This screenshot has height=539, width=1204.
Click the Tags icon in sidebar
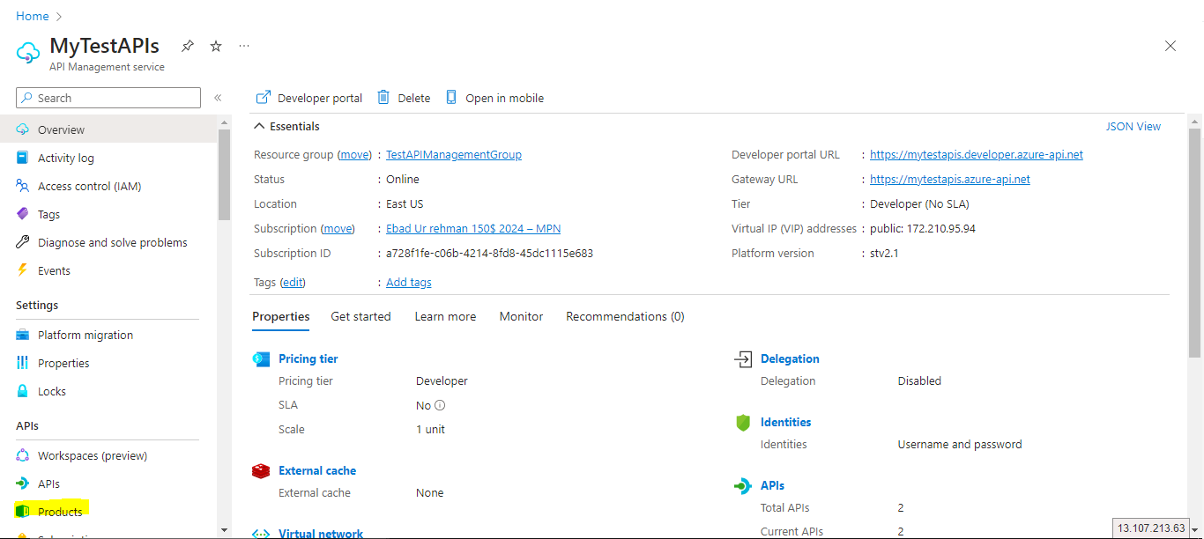click(23, 214)
